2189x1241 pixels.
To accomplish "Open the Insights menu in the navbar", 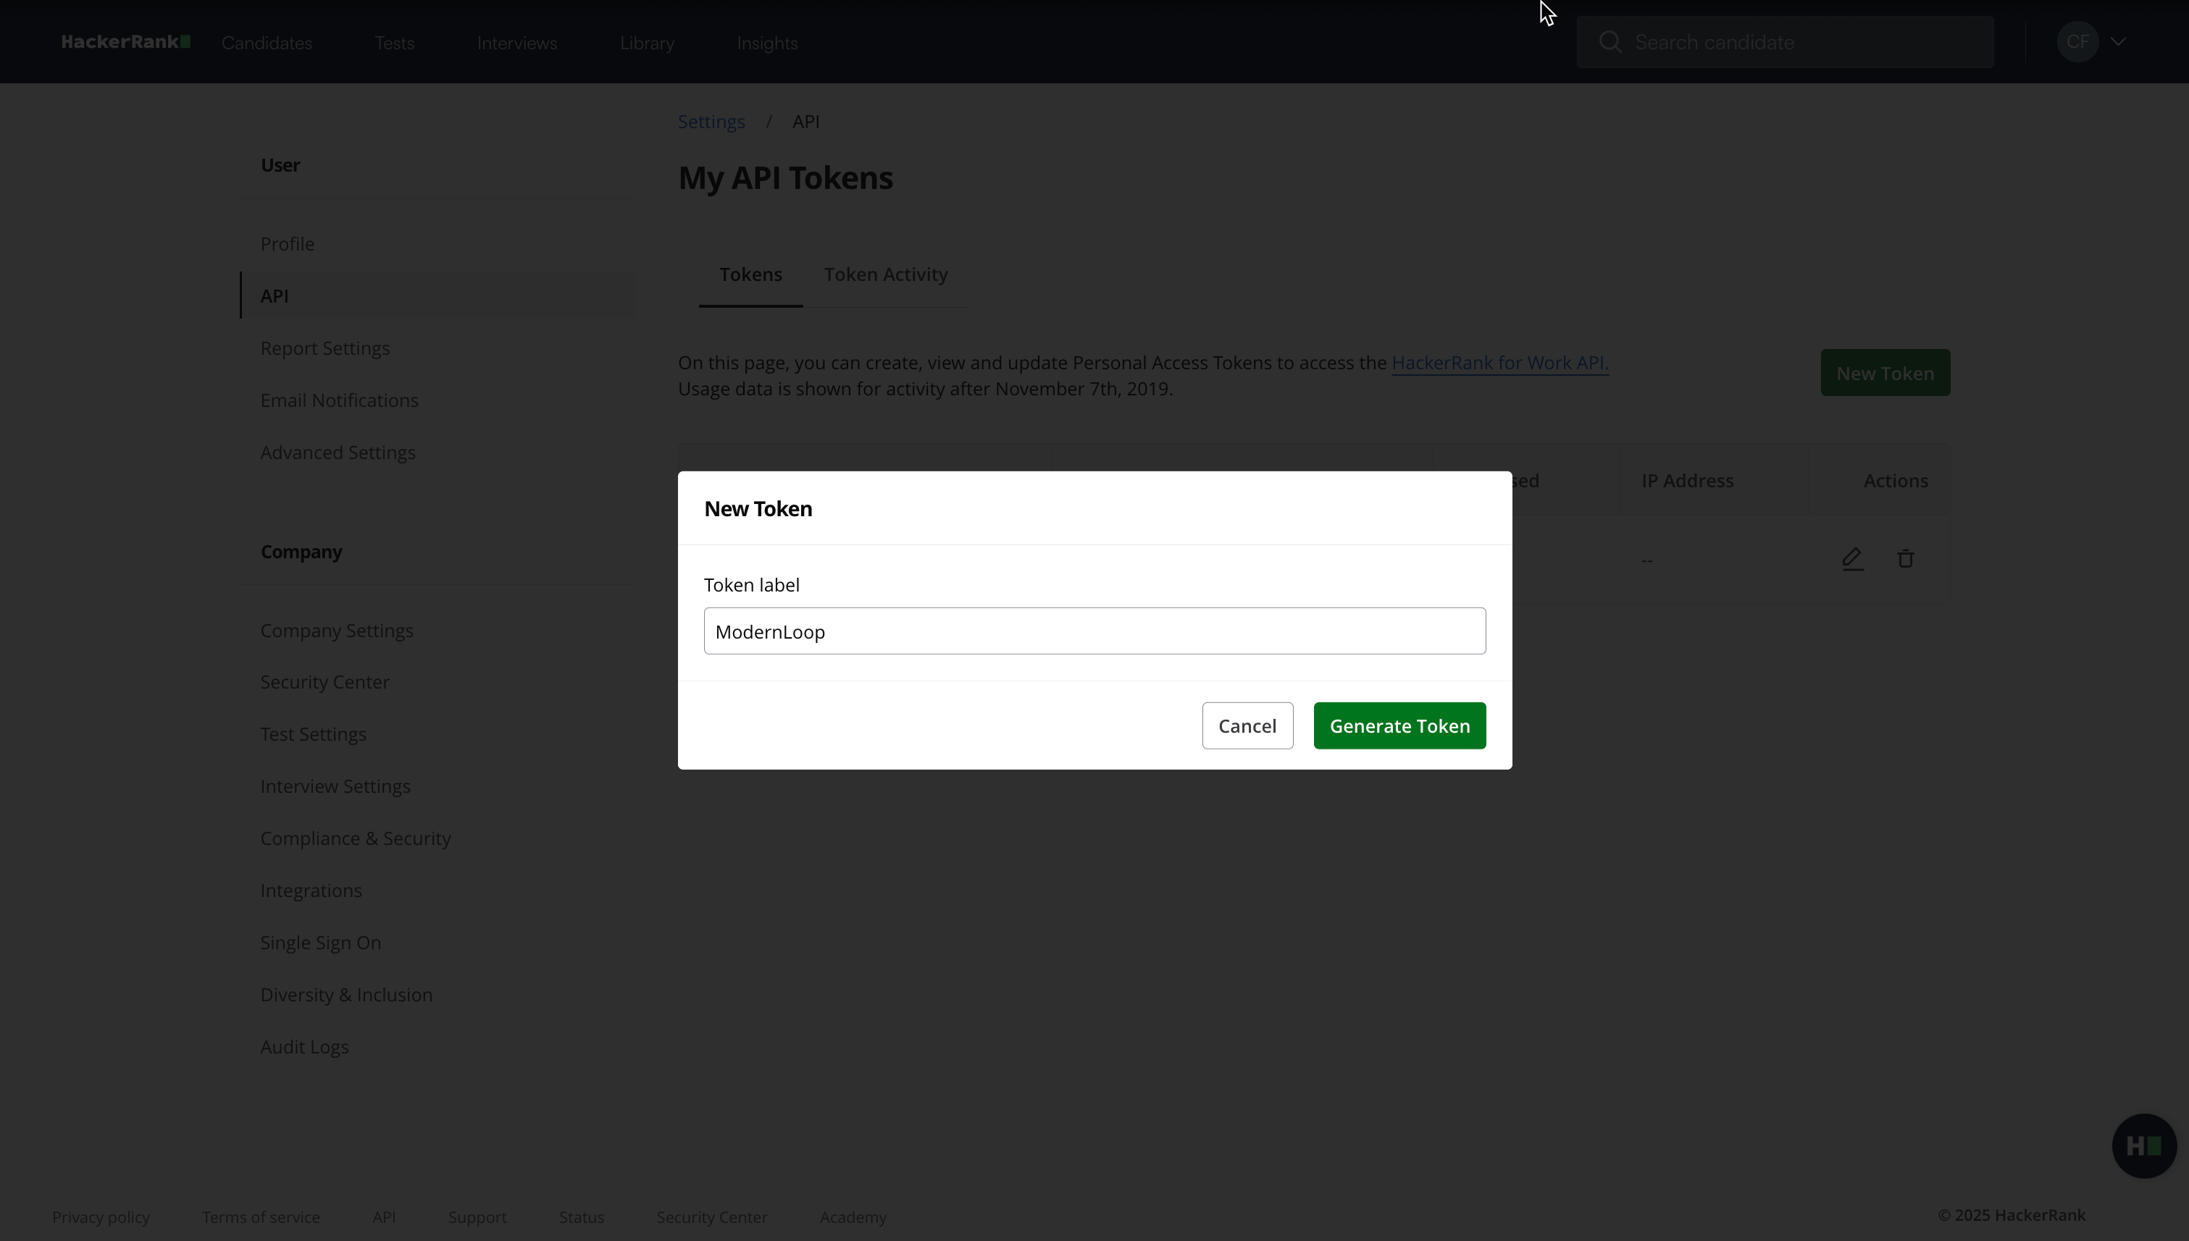I will 766,43.
